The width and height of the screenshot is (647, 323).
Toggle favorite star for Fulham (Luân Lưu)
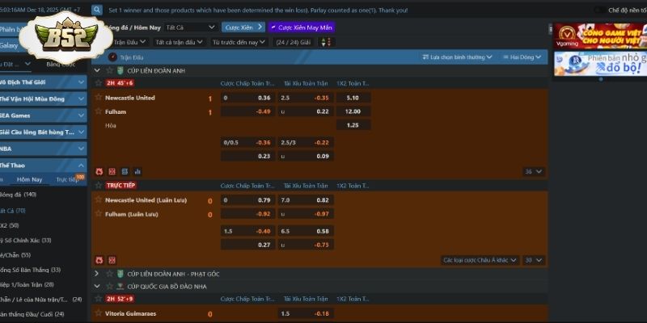(x=99, y=214)
